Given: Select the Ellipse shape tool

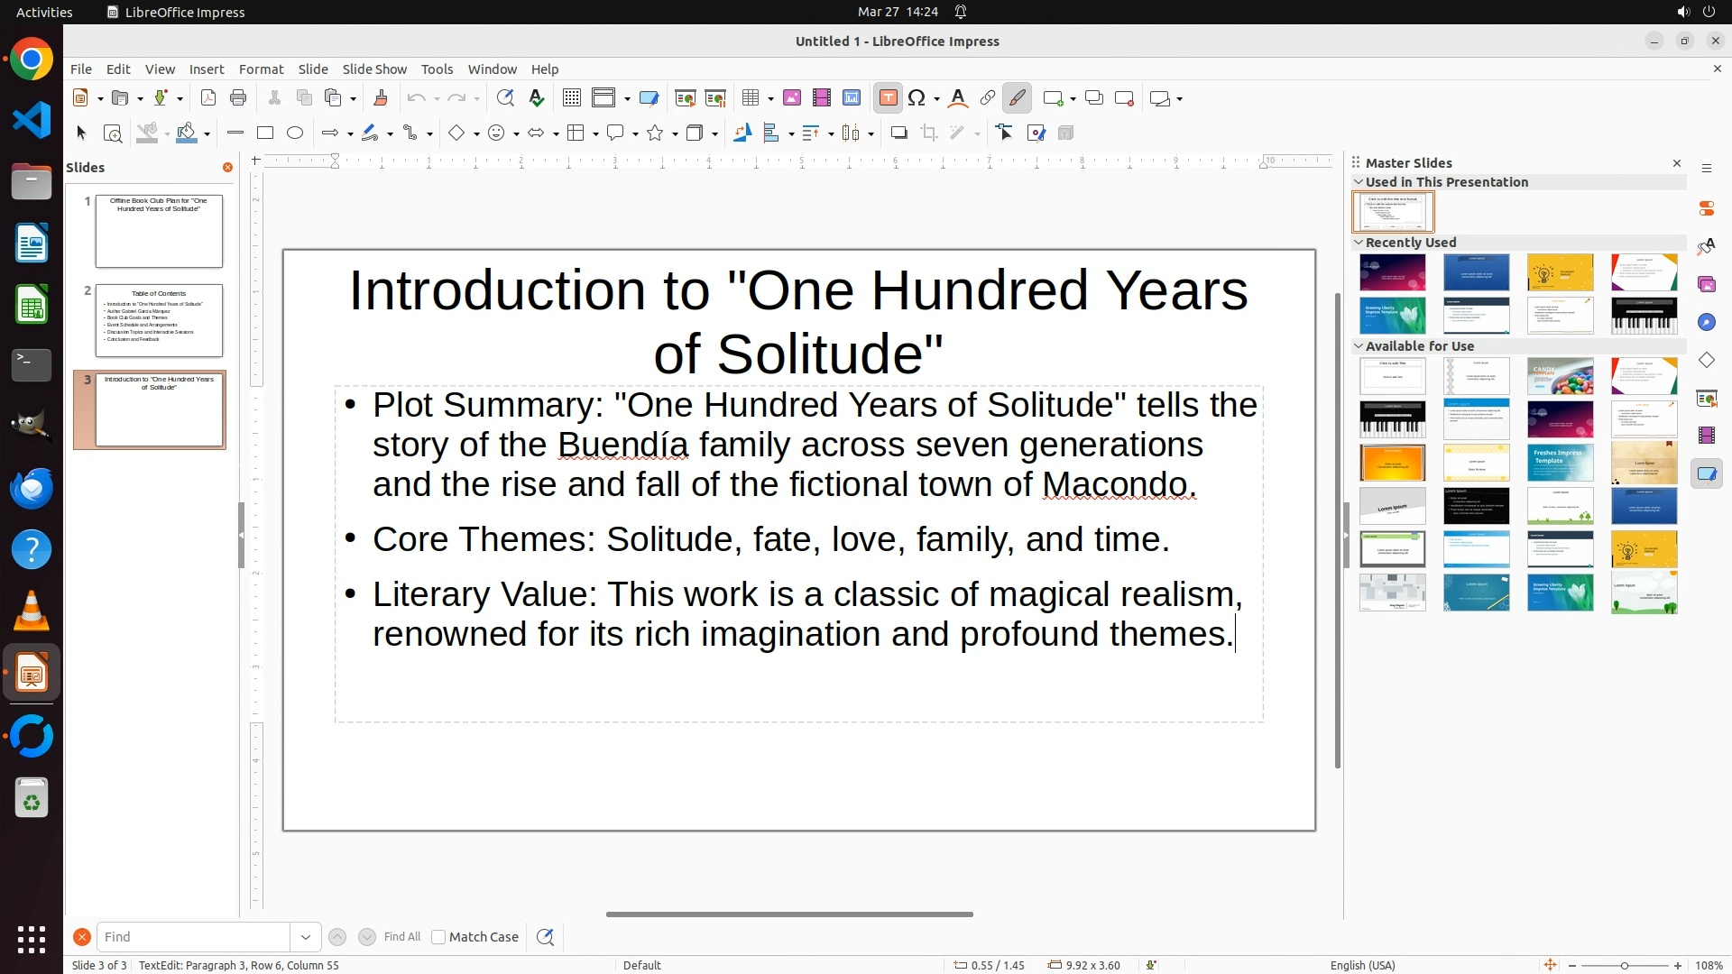Looking at the screenshot, I should [x=295, y=133].
